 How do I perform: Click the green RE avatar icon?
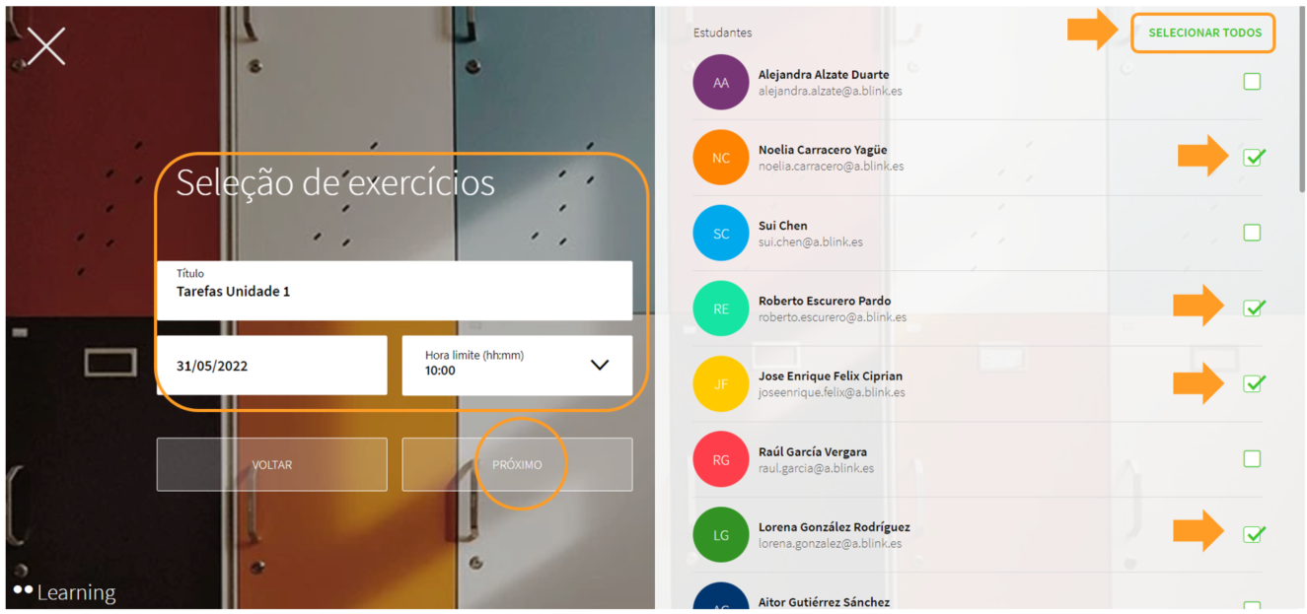pyautogui.click(x=721, y=308)
